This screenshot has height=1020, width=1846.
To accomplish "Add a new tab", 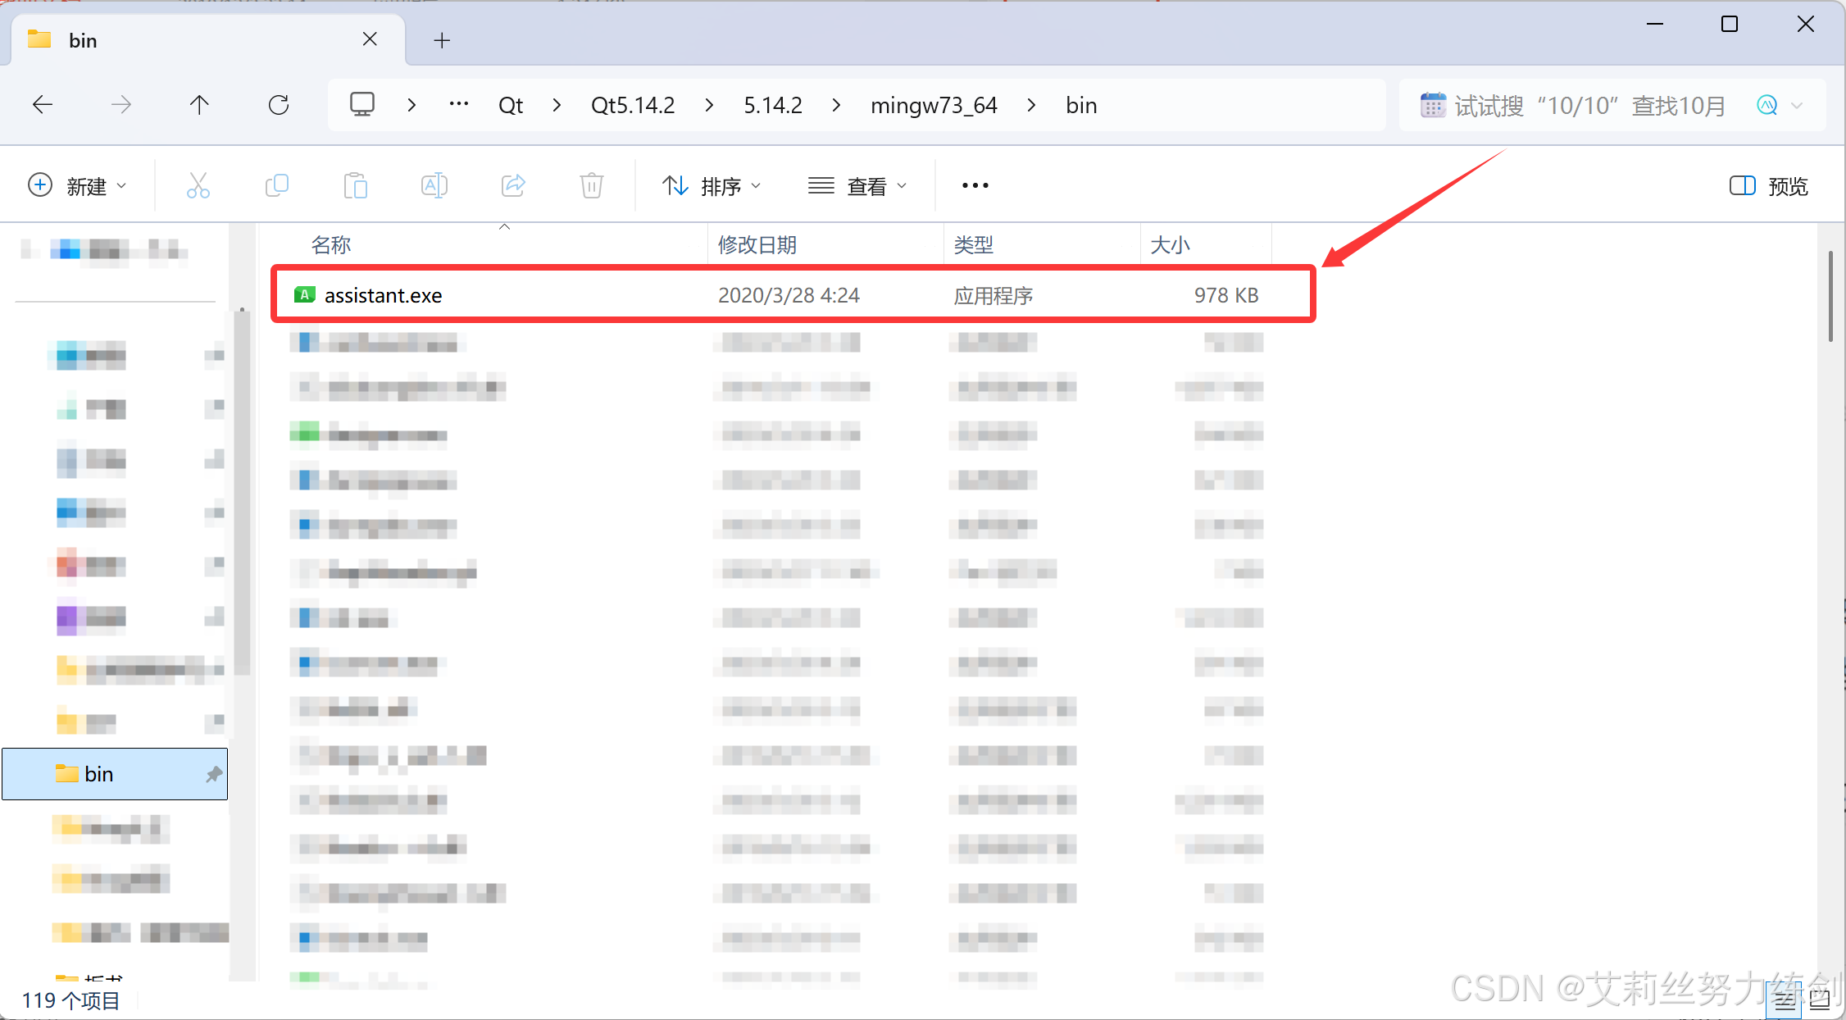I will (442, 40).
